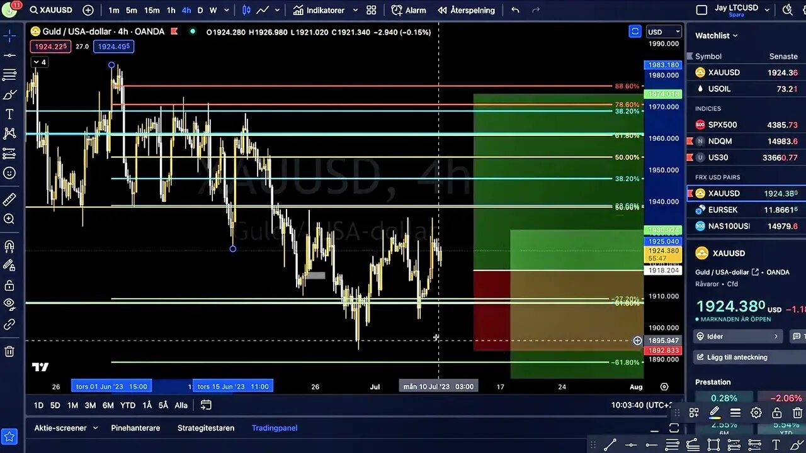Change drawing line color with pencil icon
Image resolution: width=806 pixels, height=453 pixels.
[x=715, y=413]
